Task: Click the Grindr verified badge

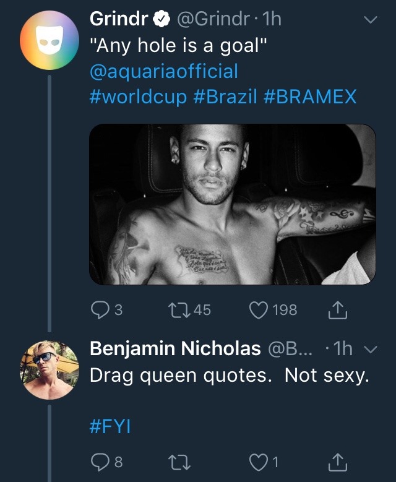Action: (x=162, y=20)
